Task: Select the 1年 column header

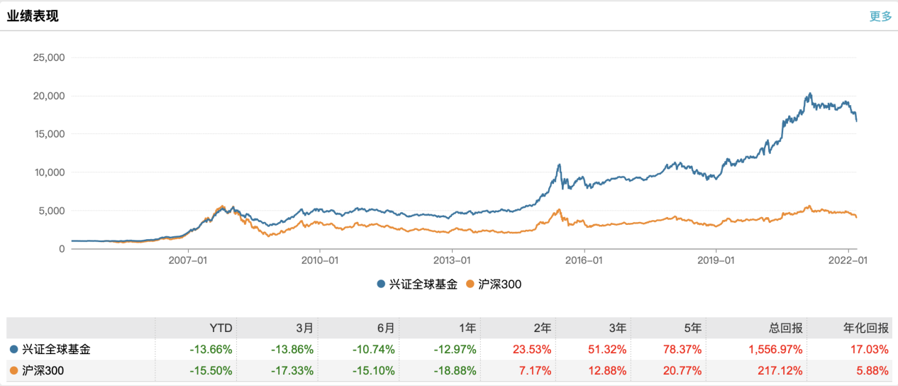Action: (467, 329)
